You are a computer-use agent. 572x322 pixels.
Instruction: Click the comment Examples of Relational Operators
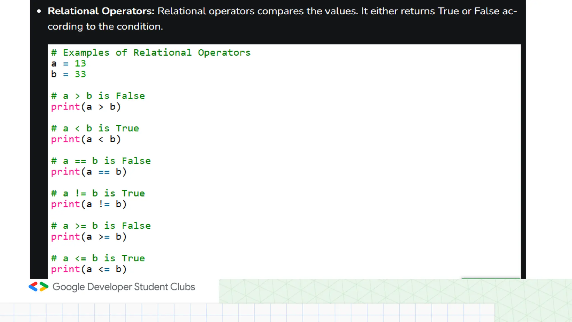pos(151,53)
